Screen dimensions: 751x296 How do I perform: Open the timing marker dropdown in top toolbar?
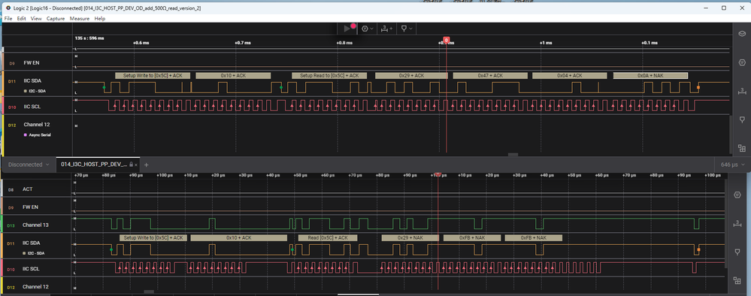(406, 29)
